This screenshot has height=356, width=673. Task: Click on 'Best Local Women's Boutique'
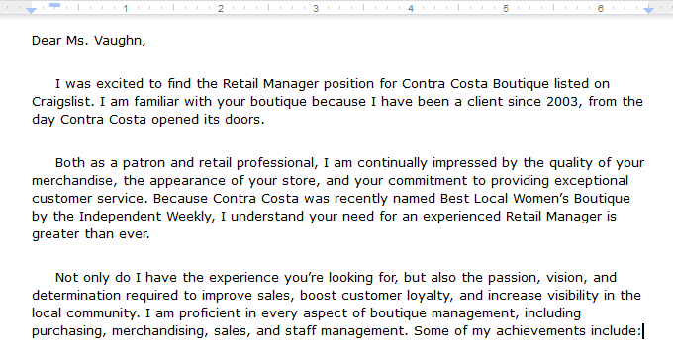535,199
